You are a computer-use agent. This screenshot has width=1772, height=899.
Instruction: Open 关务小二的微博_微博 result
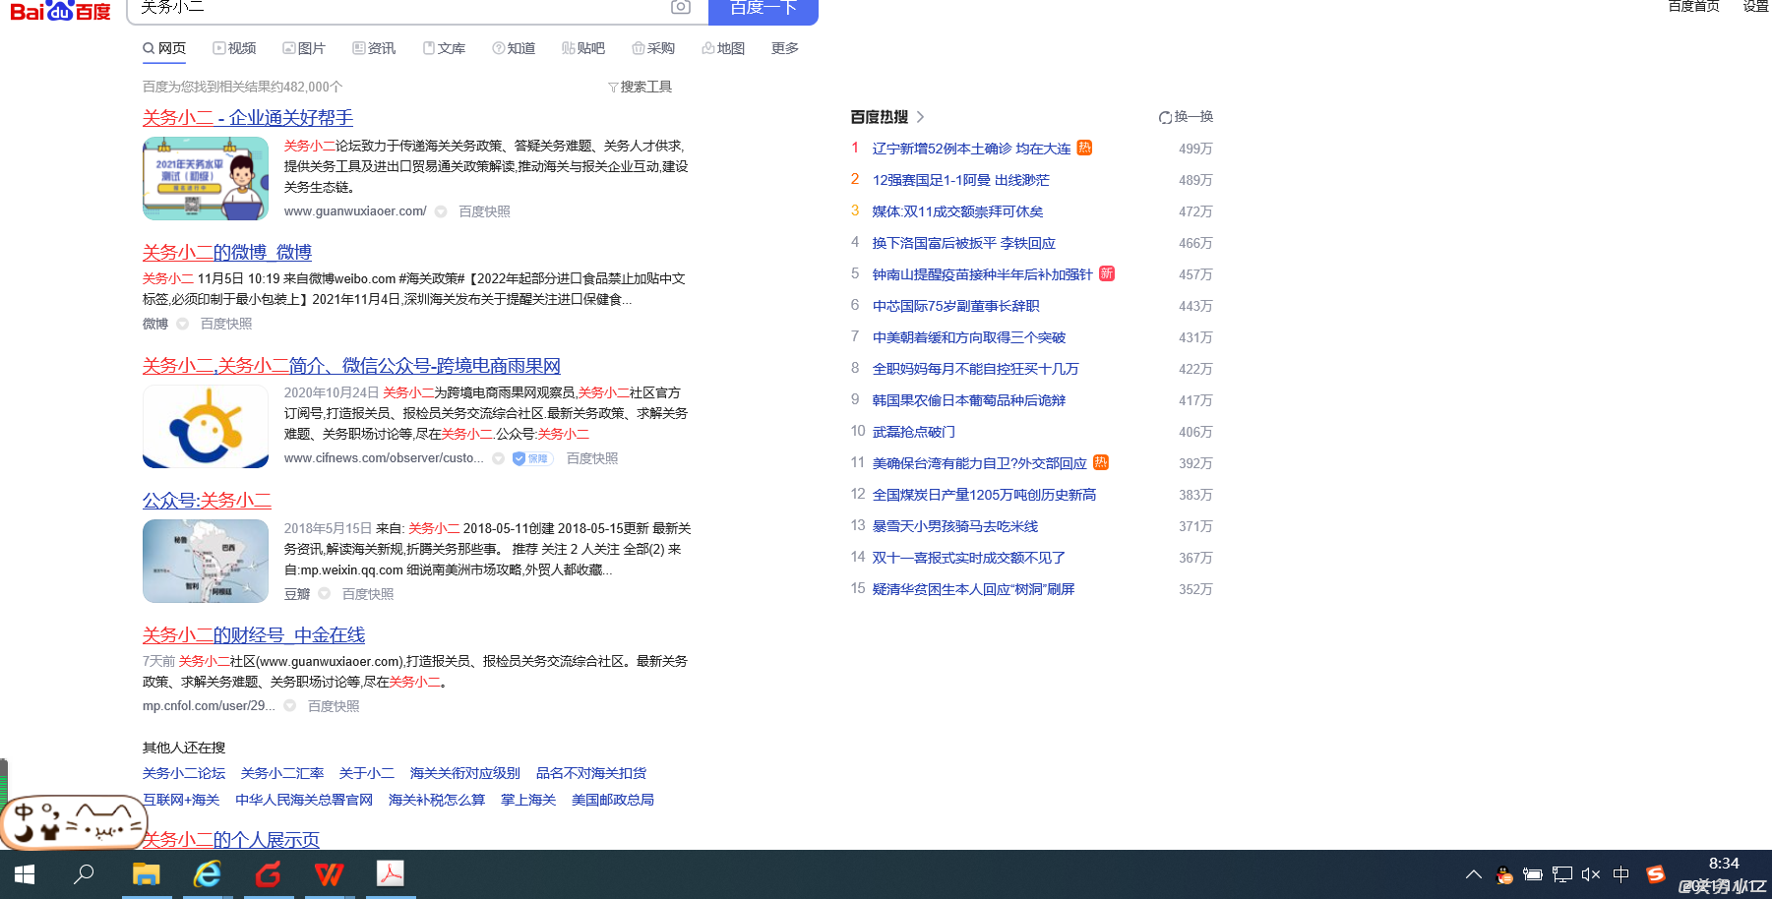coord(227,253)
